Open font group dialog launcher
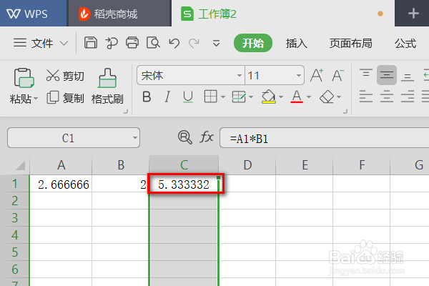 pos(345,112)
